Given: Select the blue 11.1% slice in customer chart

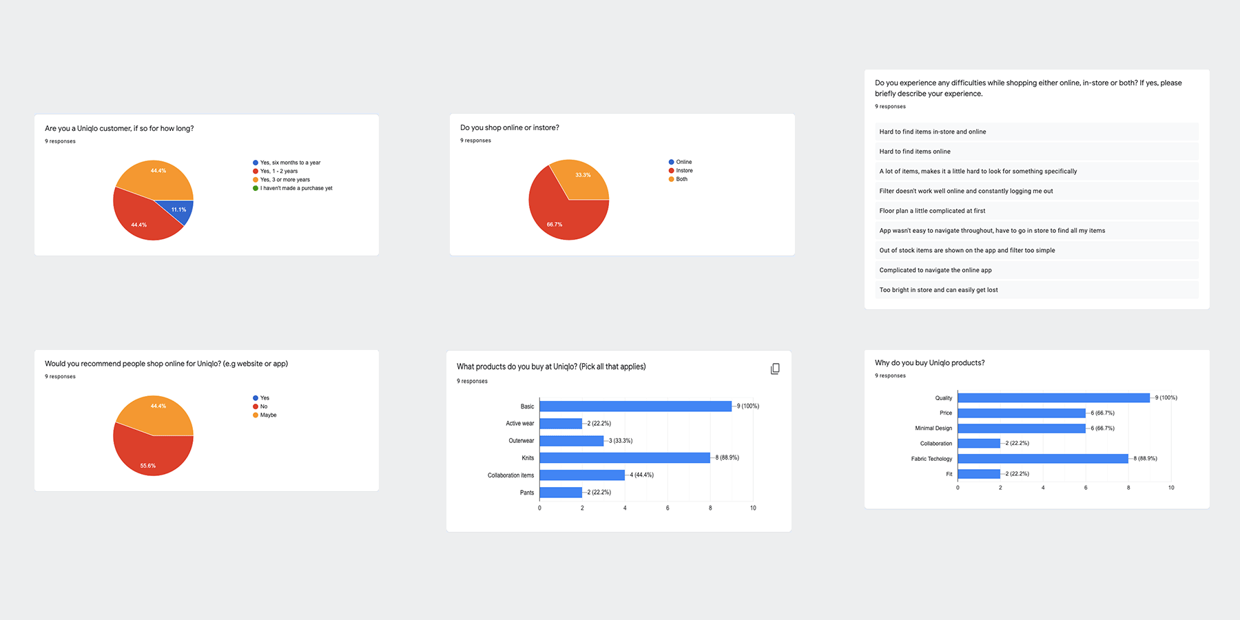Looking at the screenshot, I should pyautogui.click(x=180, y=209).
